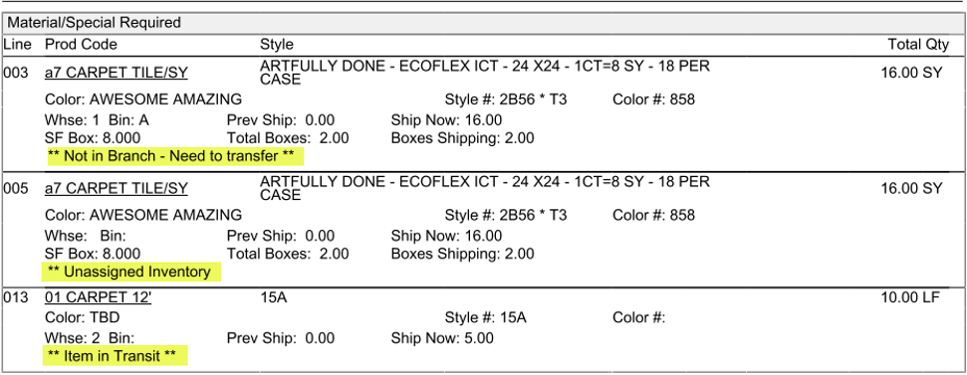Click the Prod Code column header
This screenshot has width=967, height=375.
coord(82,45)
